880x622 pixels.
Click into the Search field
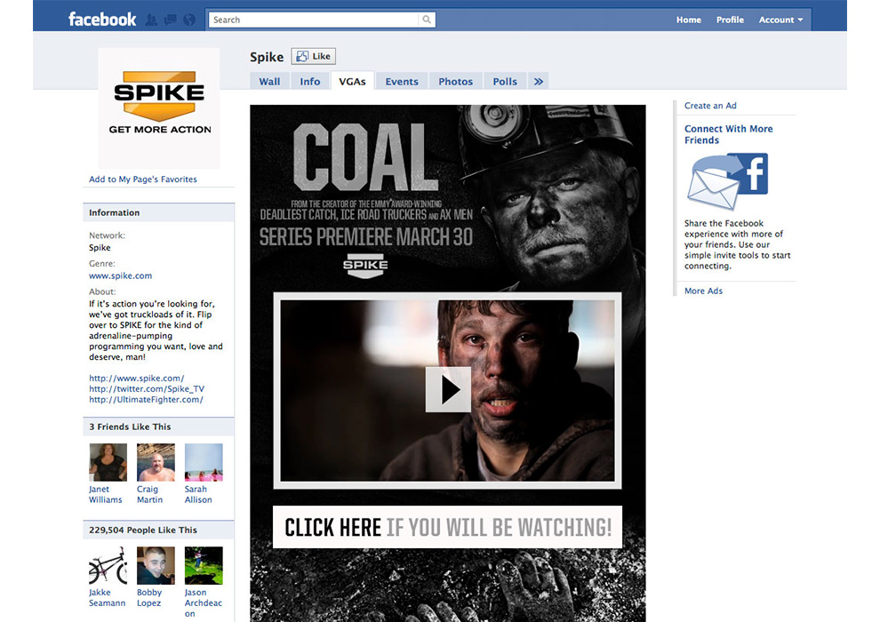click(314, 20)
